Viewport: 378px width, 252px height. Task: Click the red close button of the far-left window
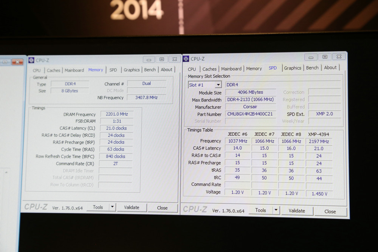coord(17,62)
